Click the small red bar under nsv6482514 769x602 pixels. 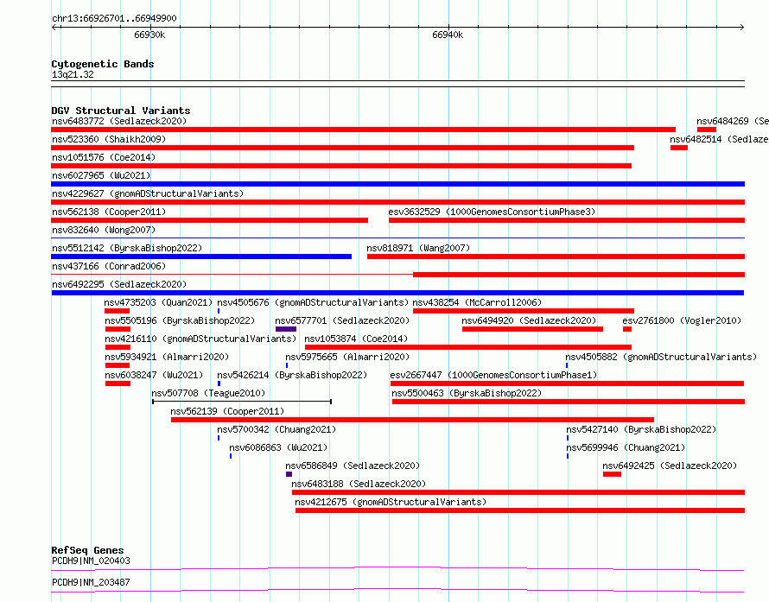click(x=679, y=148)
